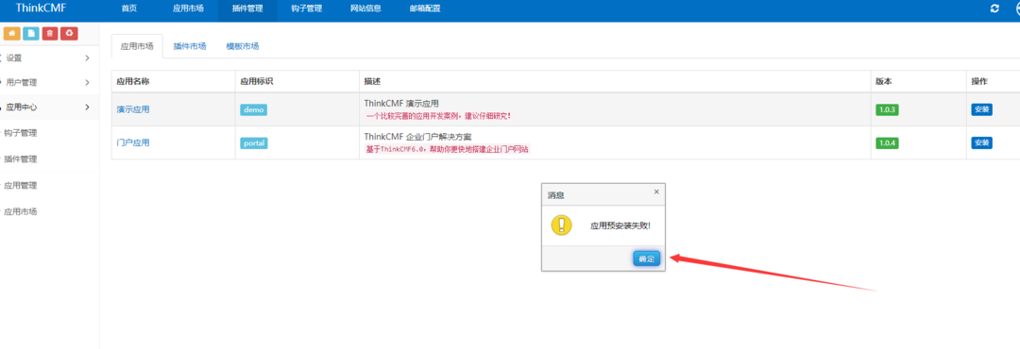Viewport: 1020px width, 349px height.
Task: Open 用户管理 in the sidebar
Action: (x=22, y=83)
